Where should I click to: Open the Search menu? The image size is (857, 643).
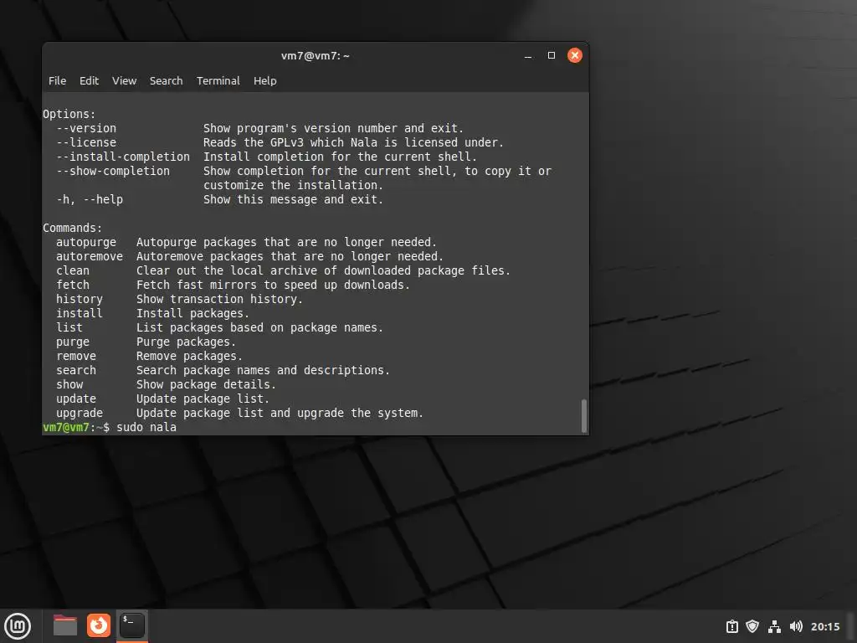(167, 81)
